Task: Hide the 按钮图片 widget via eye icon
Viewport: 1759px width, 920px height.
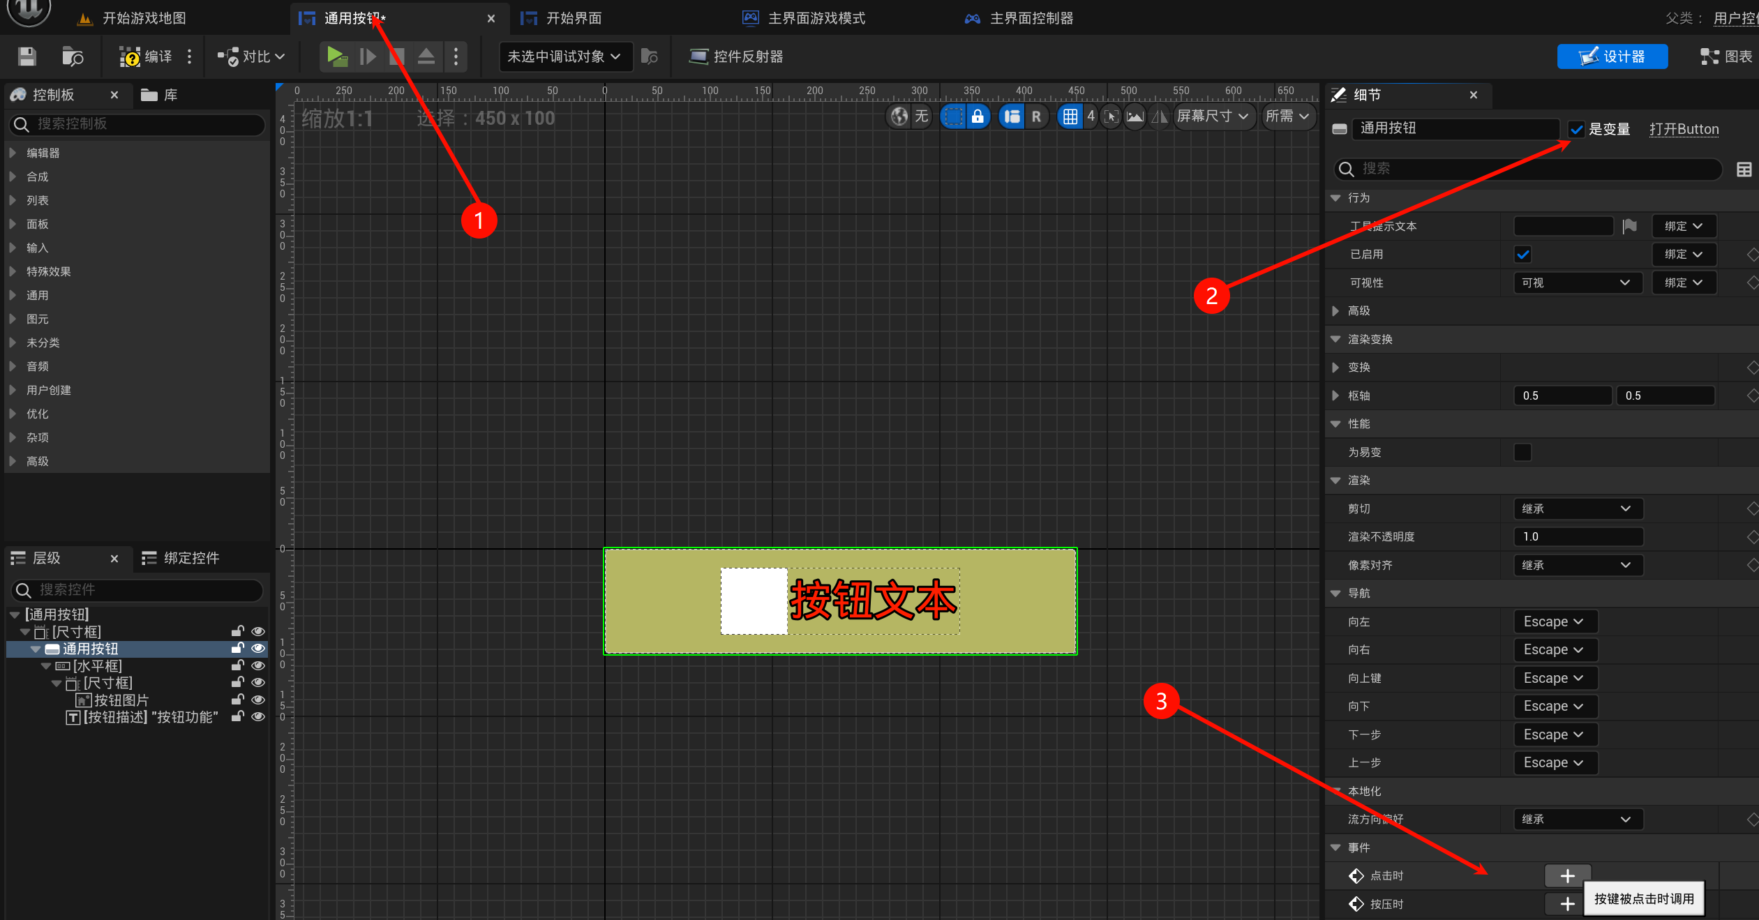Action: click(258, 700)
